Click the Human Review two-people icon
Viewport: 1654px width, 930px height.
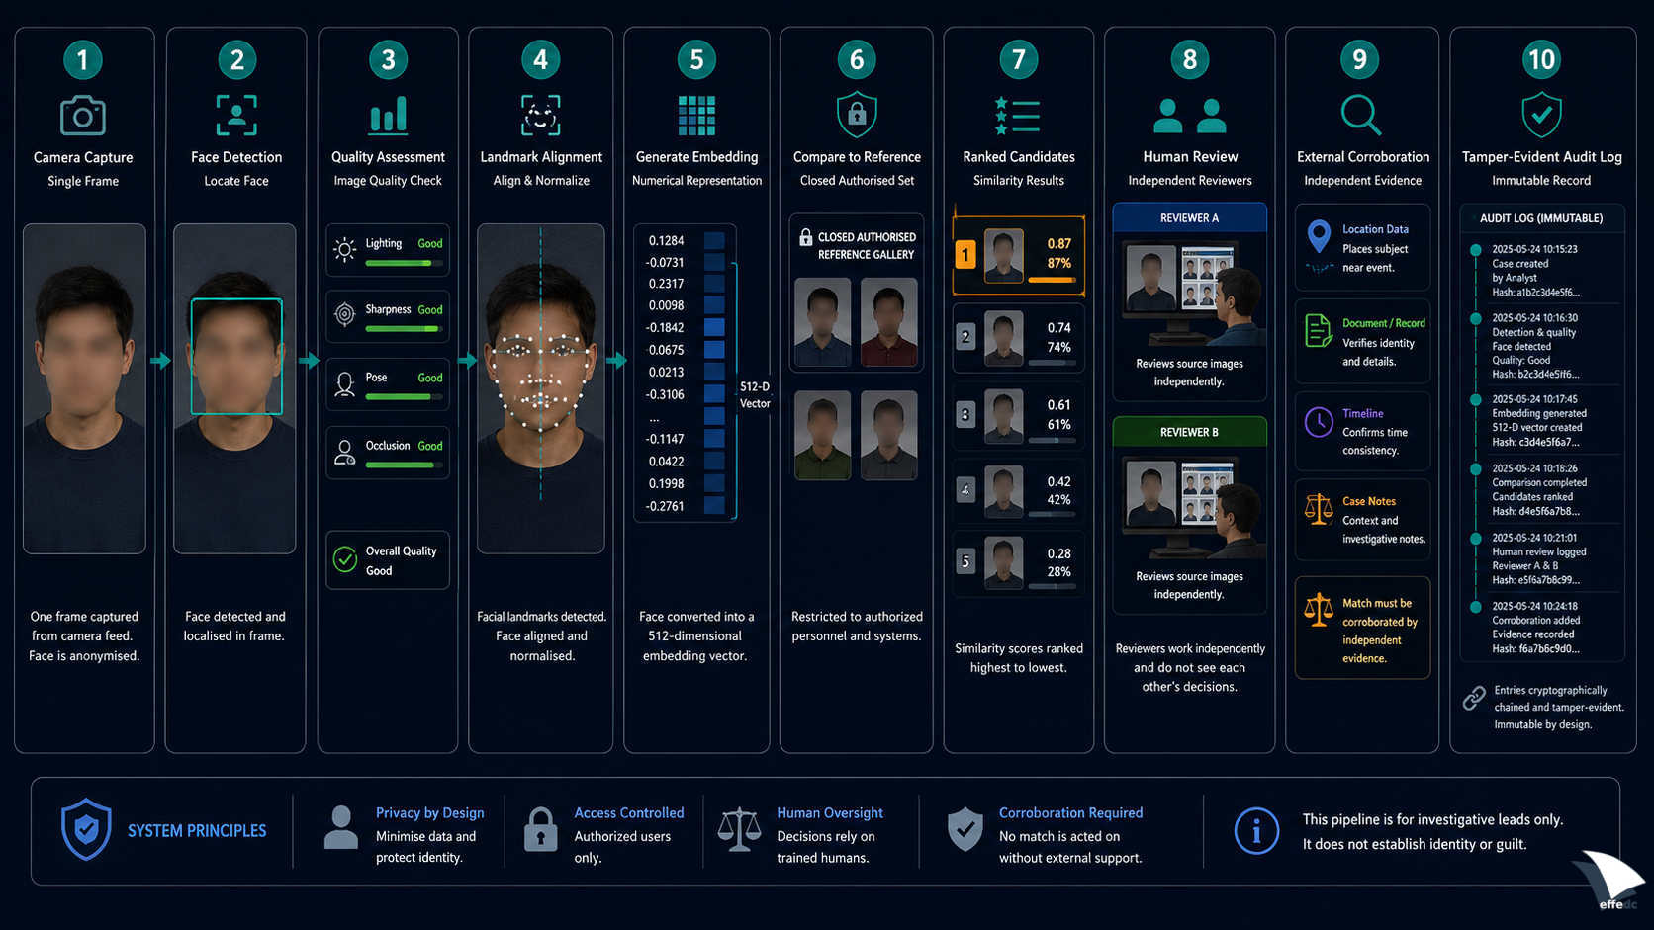click(x=1190, y=116)
